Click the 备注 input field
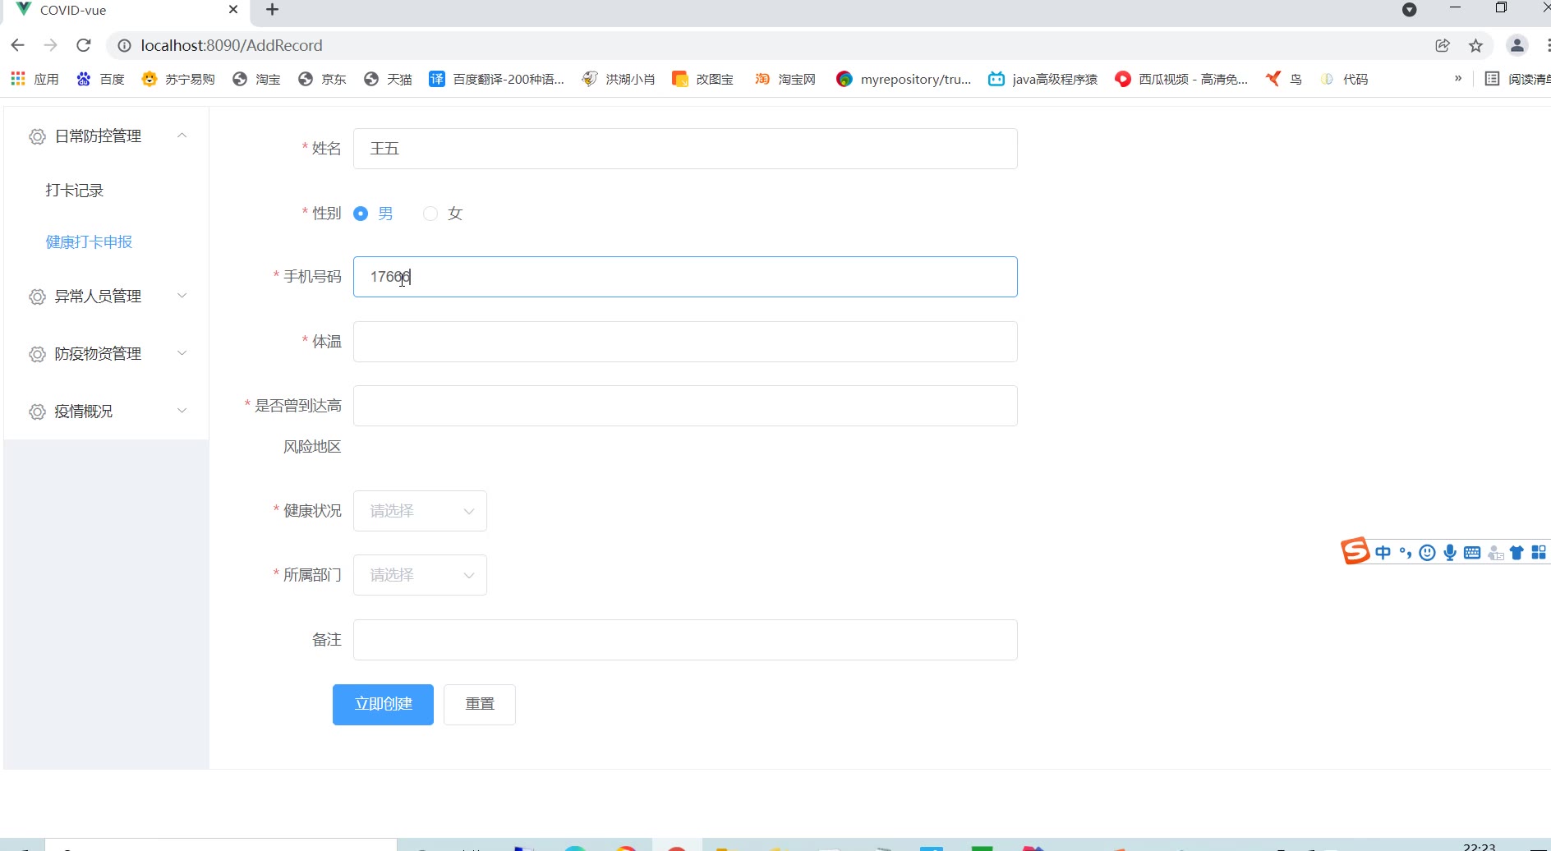This screenshot has height=851, width=1551. 685,640
